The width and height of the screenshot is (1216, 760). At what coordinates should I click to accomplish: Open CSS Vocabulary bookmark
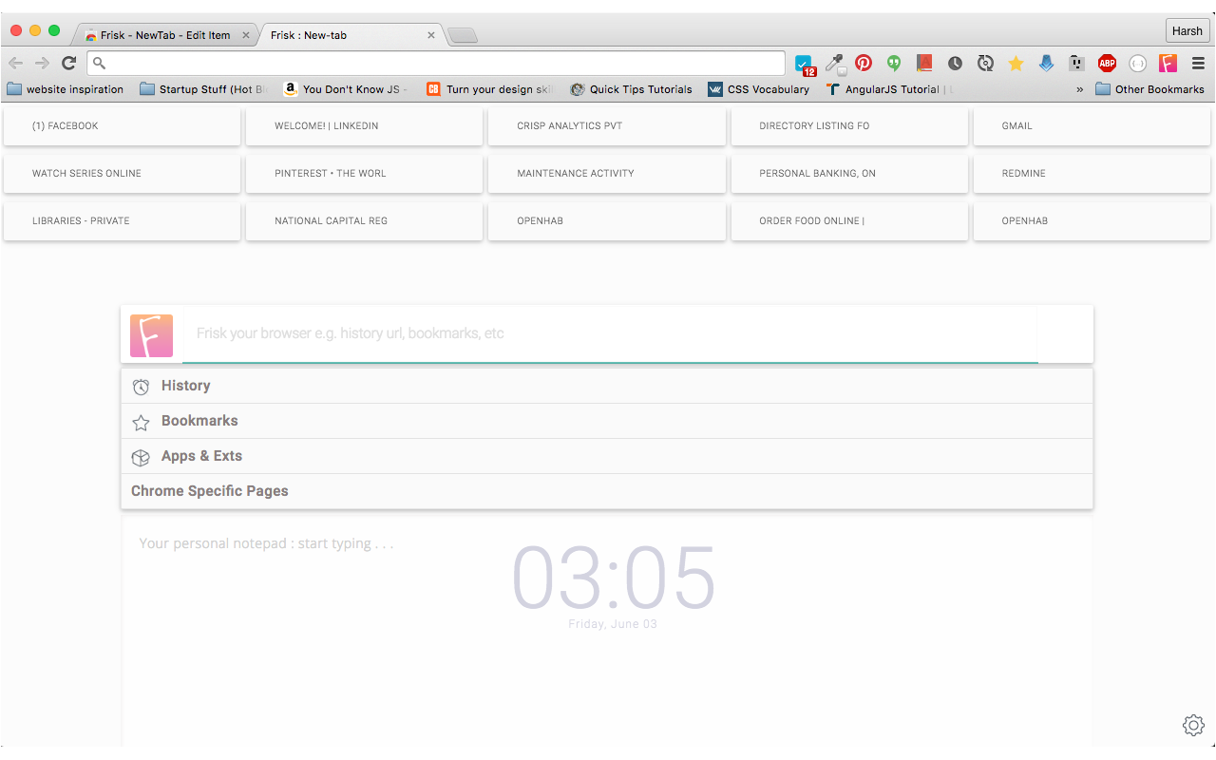[759, 89]
